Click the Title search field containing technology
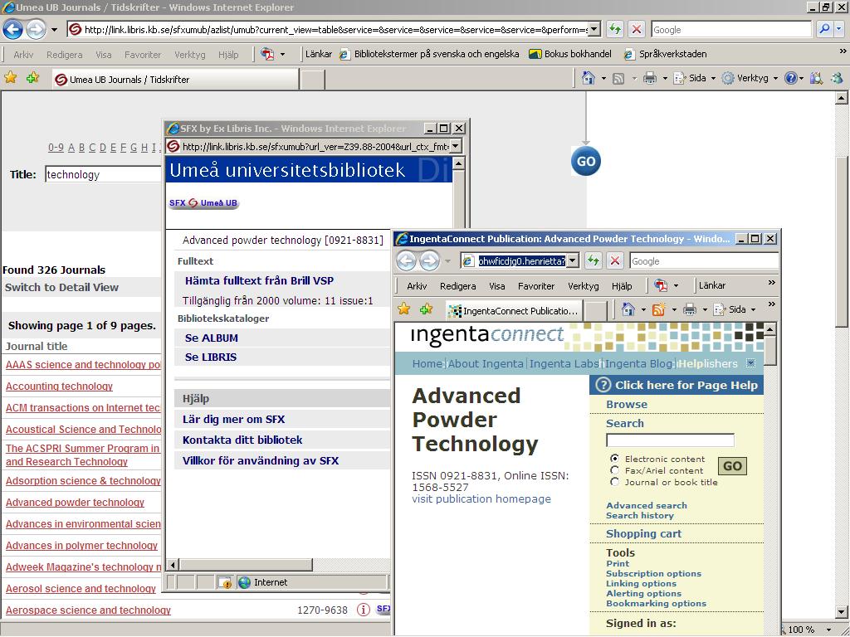The image size is (850, 637). pyautogui.click(x=104, y=174)
